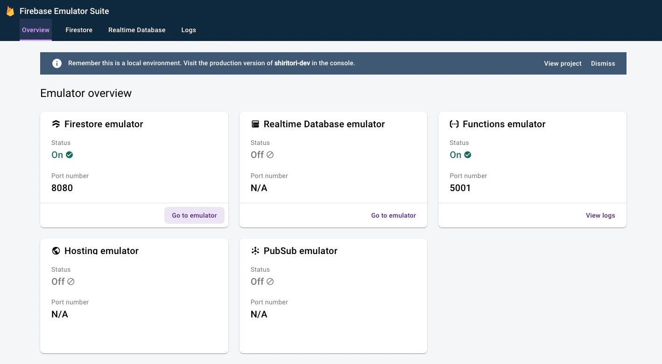
Task: Click Realtime Database Off status icon
Action: click(x=270, y=155)
